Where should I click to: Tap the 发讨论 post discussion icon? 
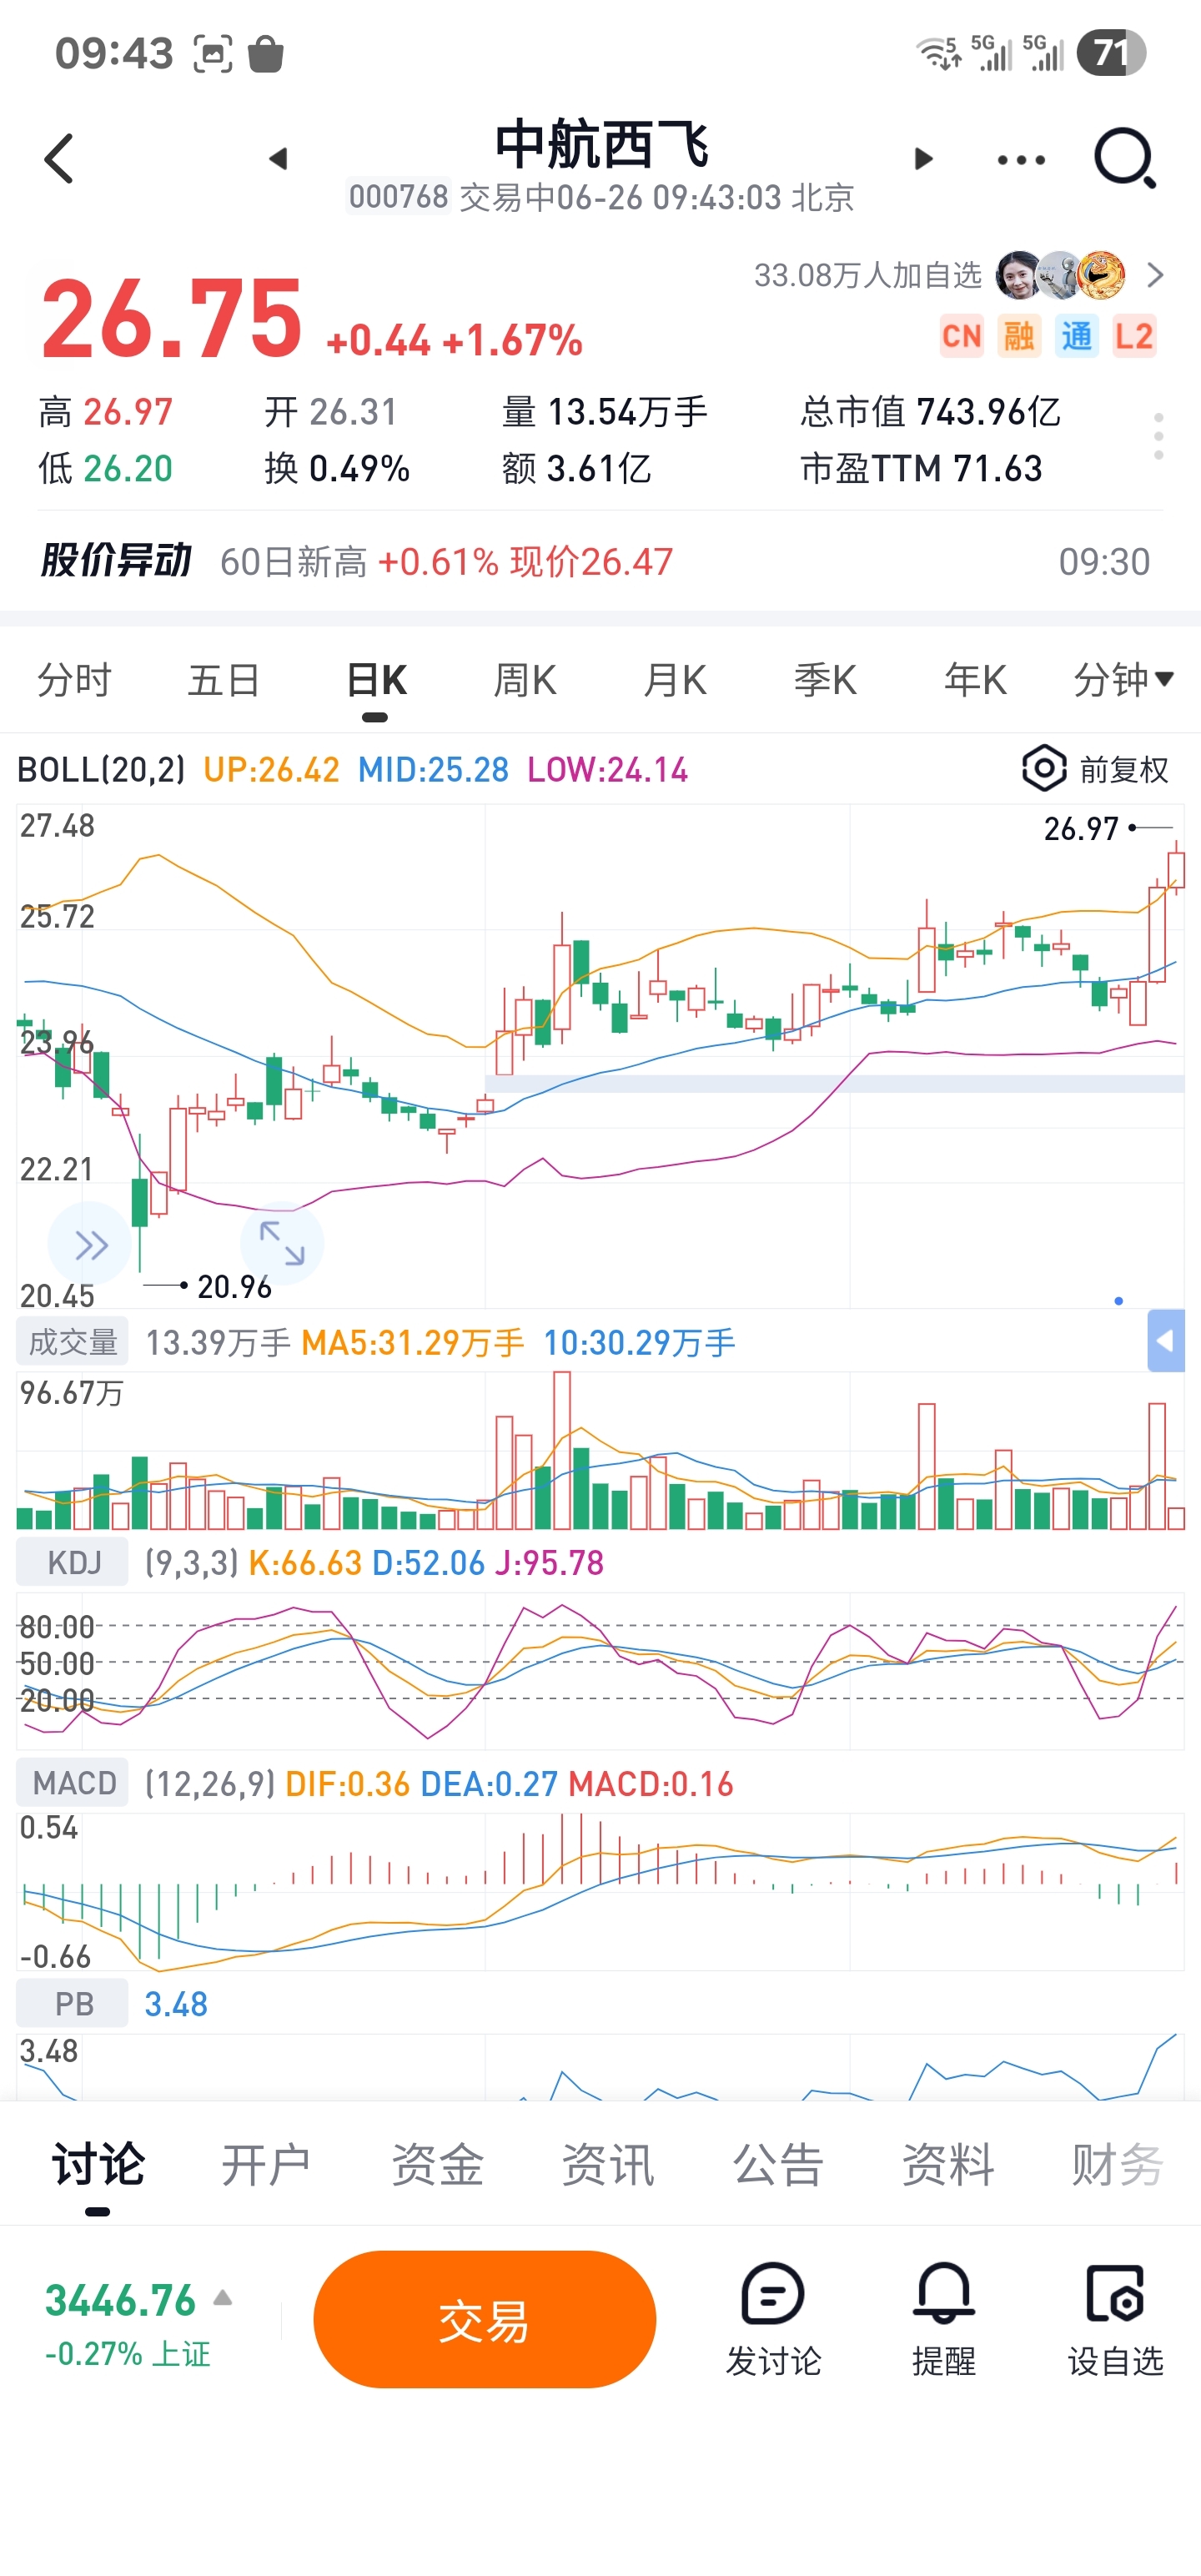773,2320
